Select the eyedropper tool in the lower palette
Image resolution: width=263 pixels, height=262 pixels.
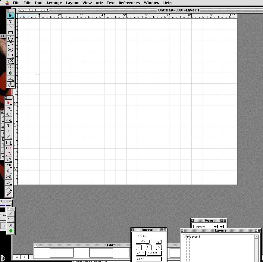(x=8, y=194)
